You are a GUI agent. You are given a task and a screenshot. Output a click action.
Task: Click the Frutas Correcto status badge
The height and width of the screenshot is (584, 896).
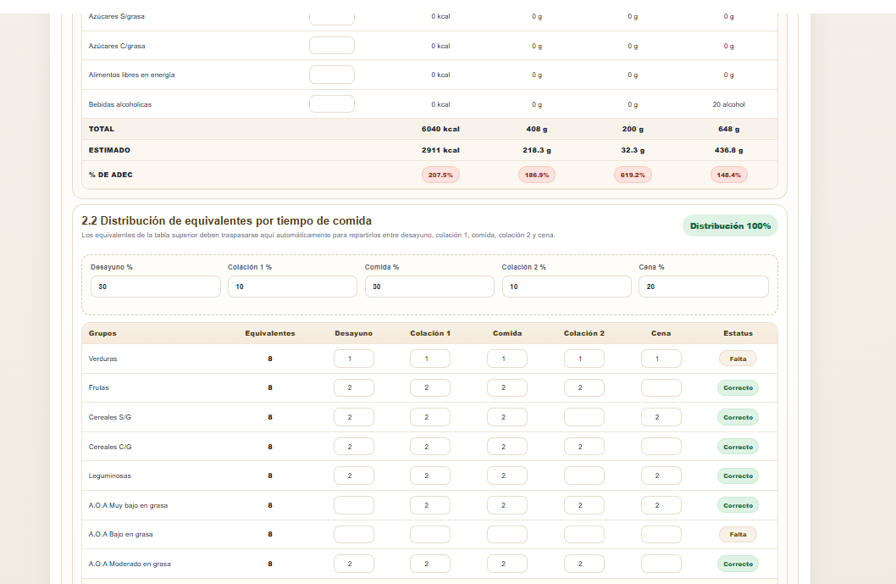pos(738,388)
